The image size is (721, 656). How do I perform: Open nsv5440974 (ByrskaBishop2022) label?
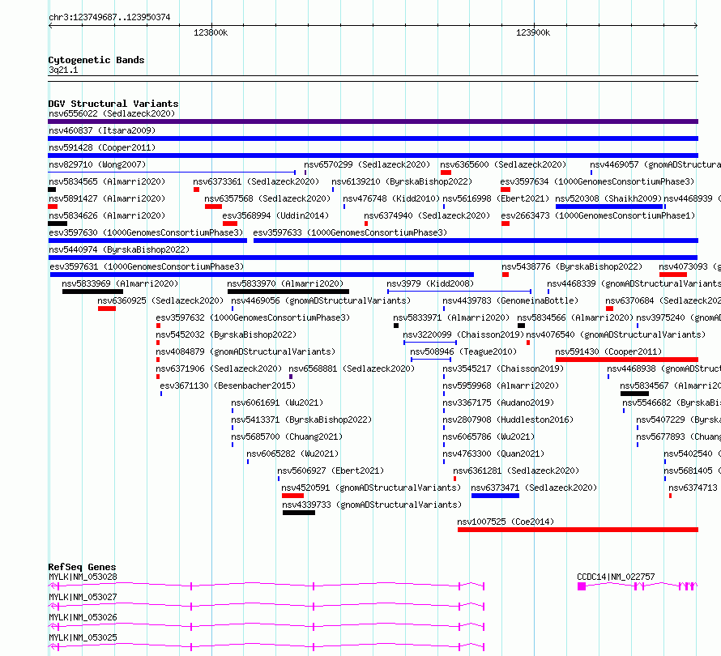[x=119, y=249]
